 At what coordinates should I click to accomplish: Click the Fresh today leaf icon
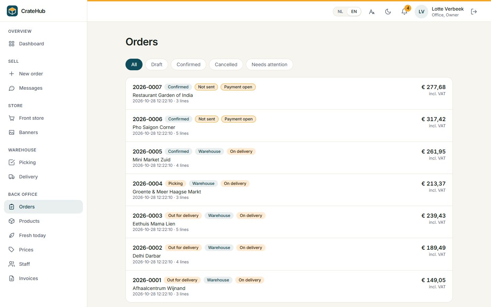pos(12,235)
